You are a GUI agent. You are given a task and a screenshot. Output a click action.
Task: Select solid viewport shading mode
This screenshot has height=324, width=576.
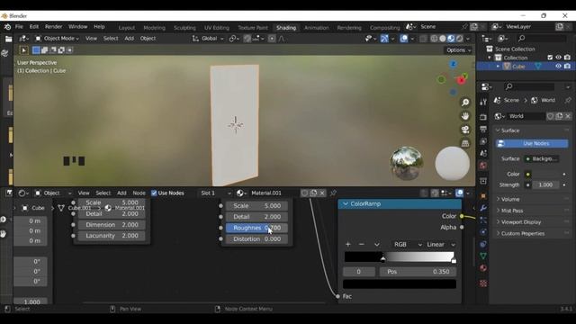click(x=443, y=39)
